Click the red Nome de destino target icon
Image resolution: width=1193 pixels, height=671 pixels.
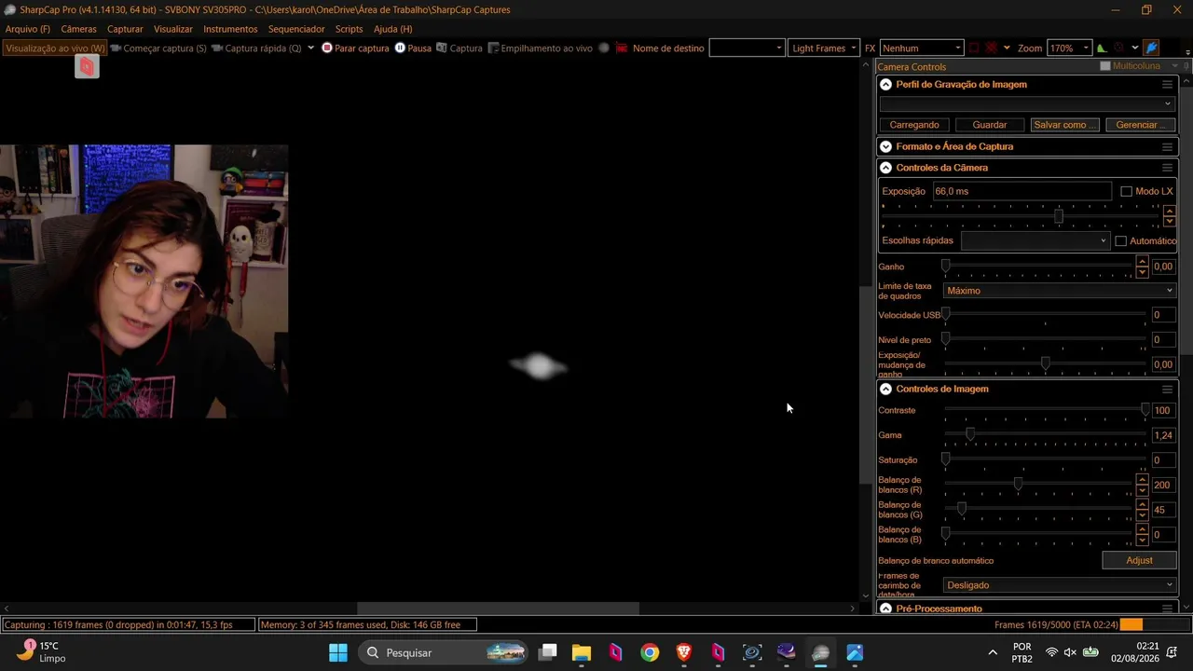[x=622, y=48]
